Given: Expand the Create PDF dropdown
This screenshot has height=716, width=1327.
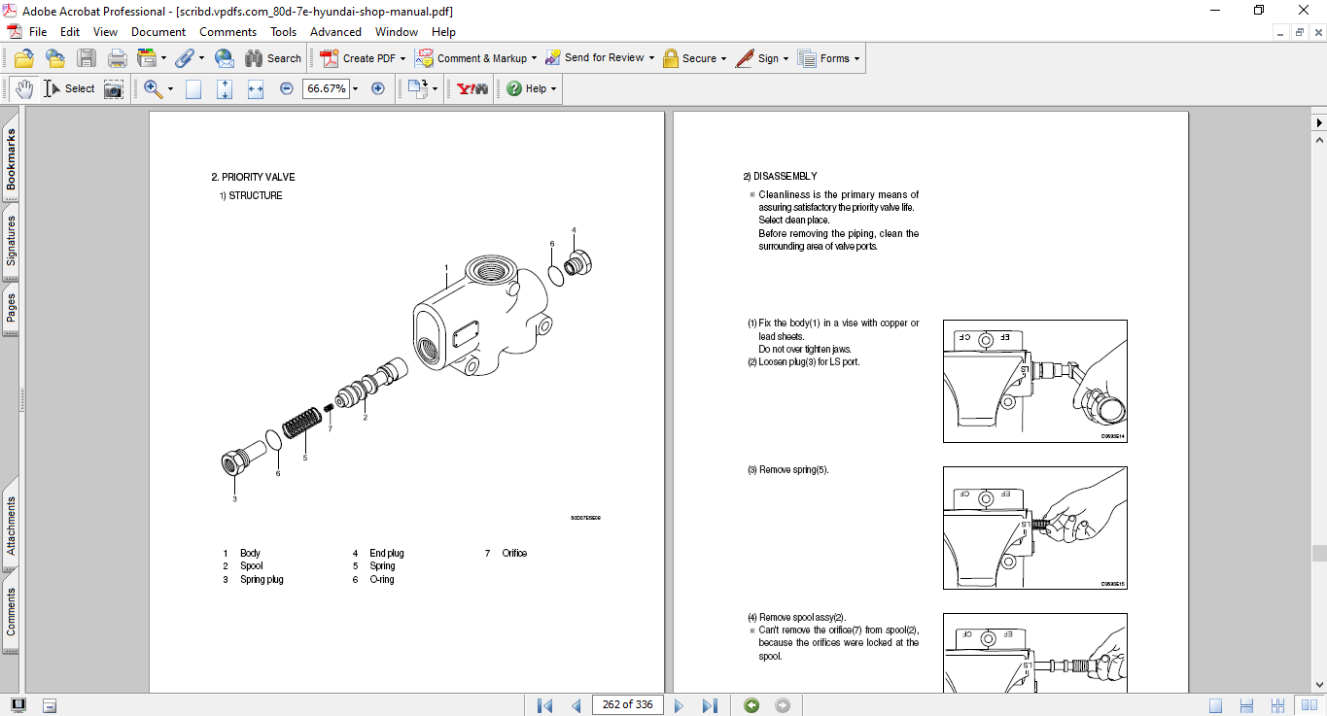Looking at the screenshot, I should 402,58.
